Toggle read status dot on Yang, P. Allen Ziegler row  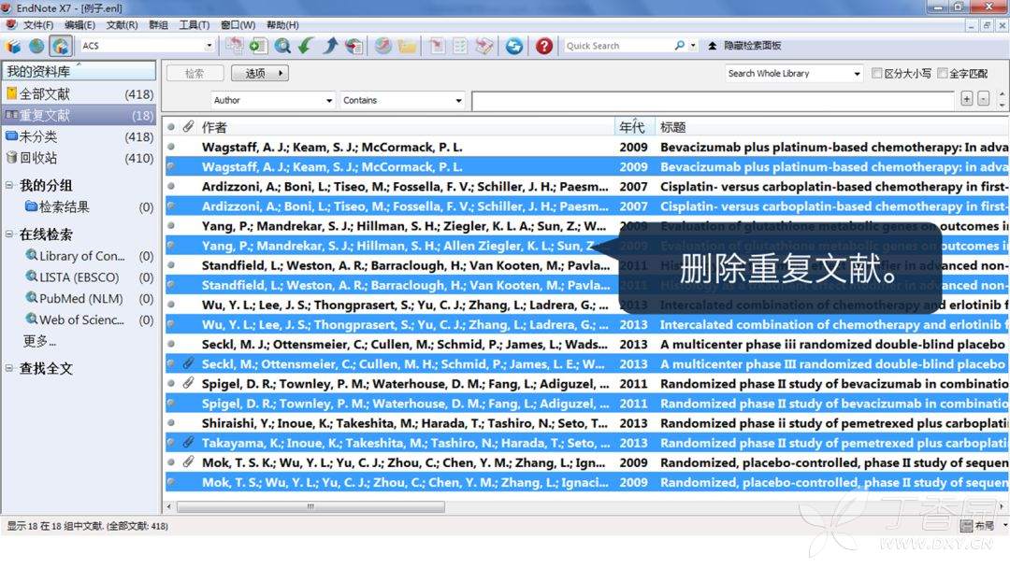tap(171, 245)
